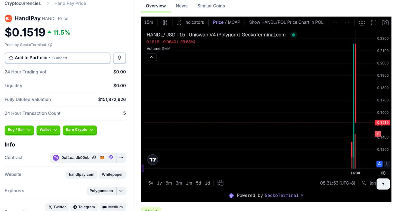Image resolution: width=396 pixels, height=211 pixels.
Task: Click the Volume SMA indicator legend
Action: click(158, 49)
